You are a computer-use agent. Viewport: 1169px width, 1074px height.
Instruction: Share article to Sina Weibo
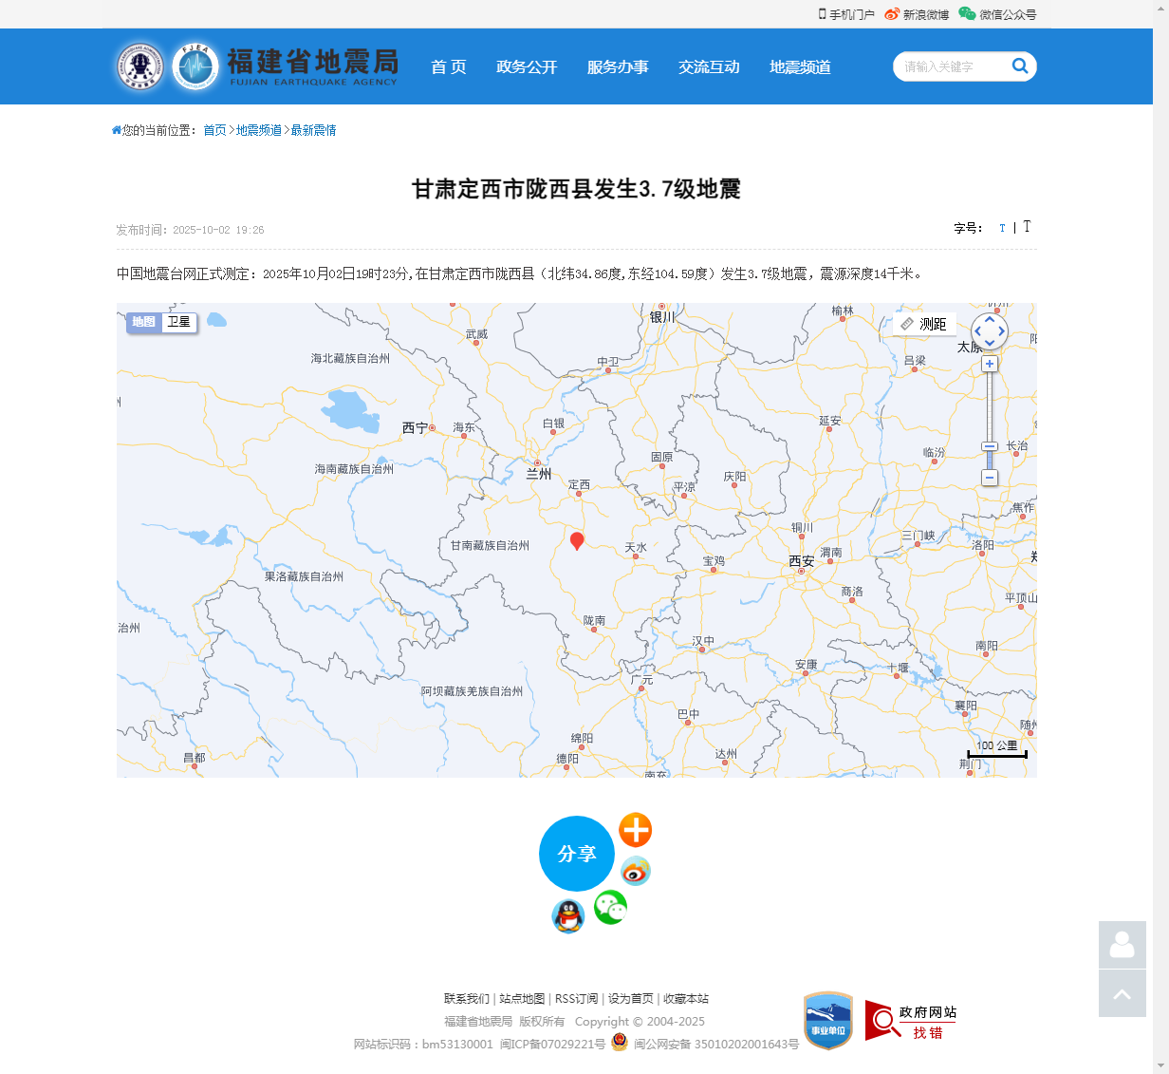[635, 871]
